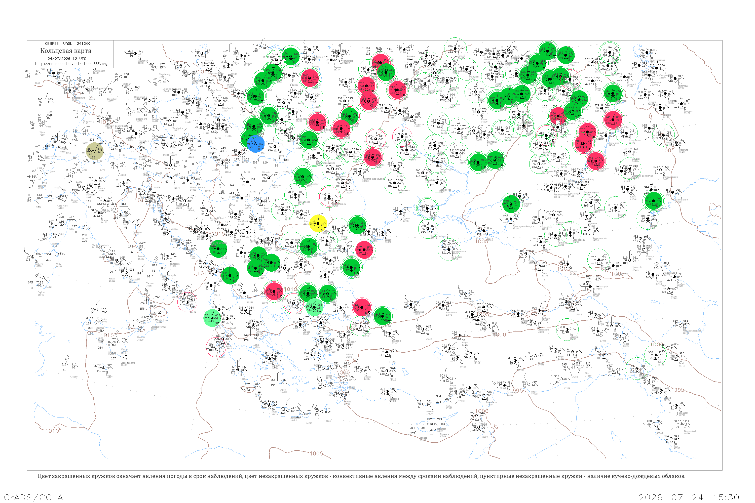
Task: Click the meteocenter.net/circ/LBSF.png URL text
Action: click(x=71, y=64)
